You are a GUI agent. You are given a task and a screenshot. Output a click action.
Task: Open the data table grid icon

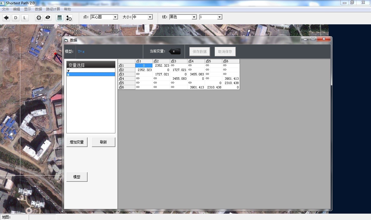tap(59, 18)
